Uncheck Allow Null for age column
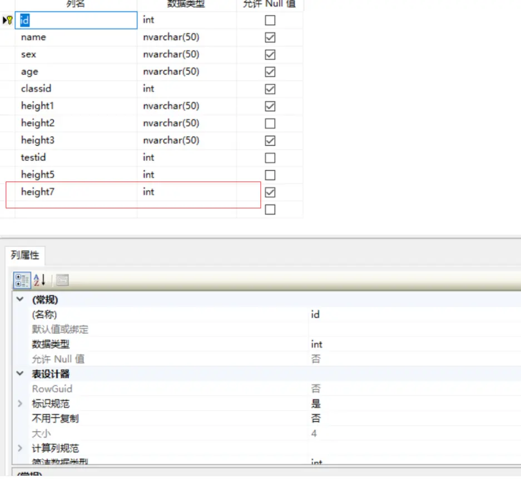Image resolution: width=521 pixels, height=479 pixels. (x=270, y=72)
